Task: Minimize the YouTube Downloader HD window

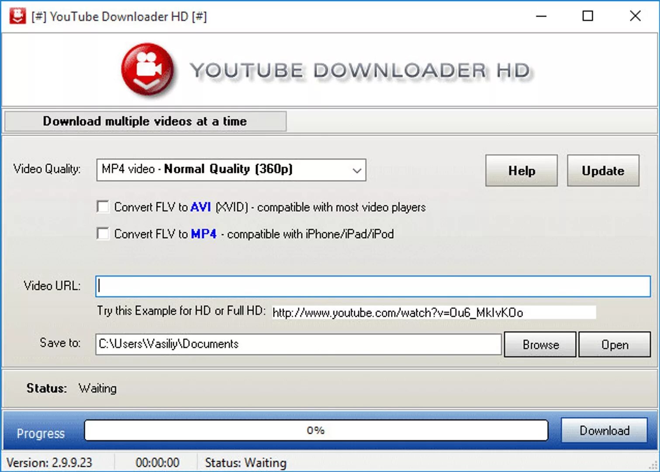Action: (x=541, y=16)
